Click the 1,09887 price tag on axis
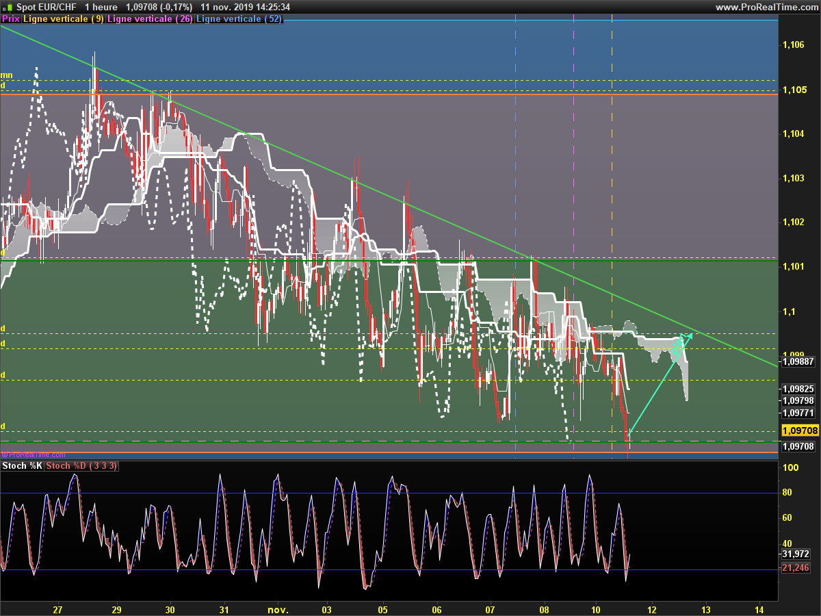Image resolution: width=821 pixels, height=616 pixels. [797, 361]
